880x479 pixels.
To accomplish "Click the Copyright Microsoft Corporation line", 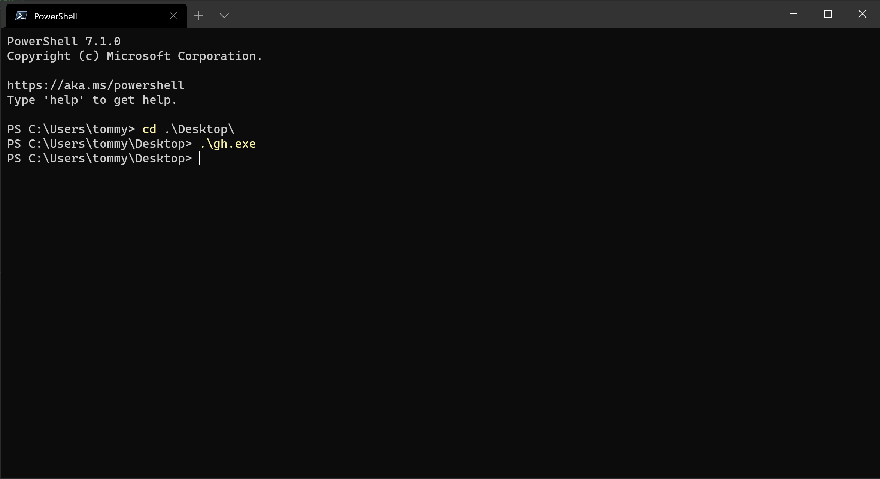I will click(134, 56).
